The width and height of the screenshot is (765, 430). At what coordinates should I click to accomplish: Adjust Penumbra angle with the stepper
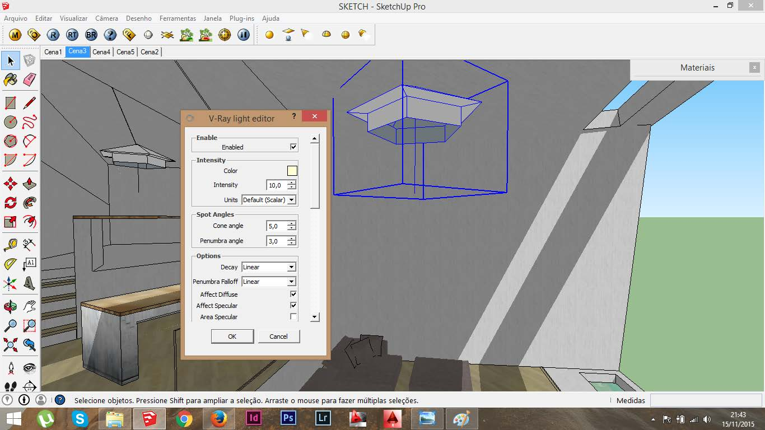click(x=291, y=241)
